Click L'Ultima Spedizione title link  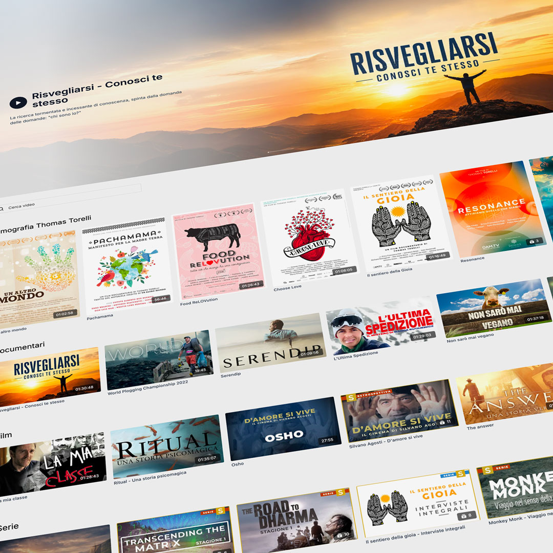(x=356, y=355)
